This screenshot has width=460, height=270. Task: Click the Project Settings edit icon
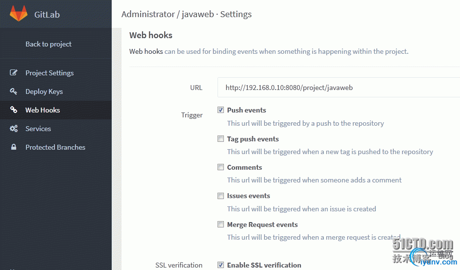pyautogui.click(x=14, y=73)
